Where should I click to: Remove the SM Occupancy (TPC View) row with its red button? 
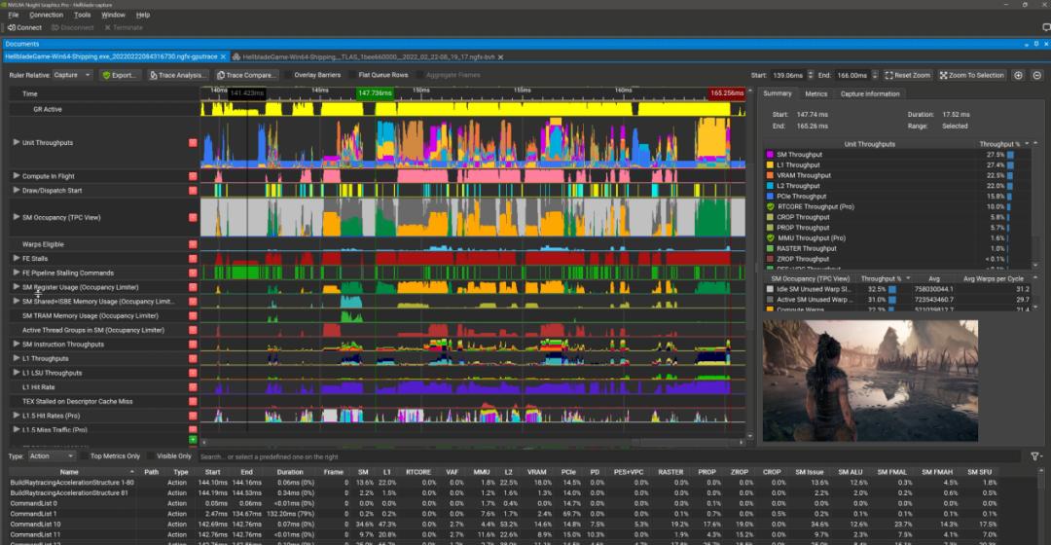click(193, 217)
